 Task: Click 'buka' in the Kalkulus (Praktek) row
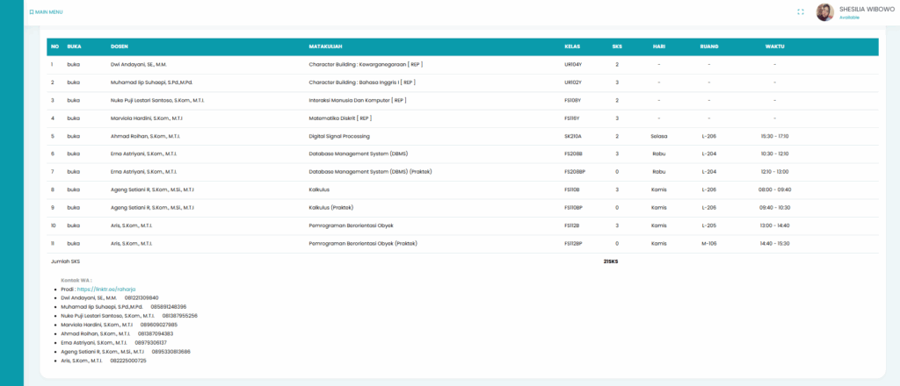point(74,208)
